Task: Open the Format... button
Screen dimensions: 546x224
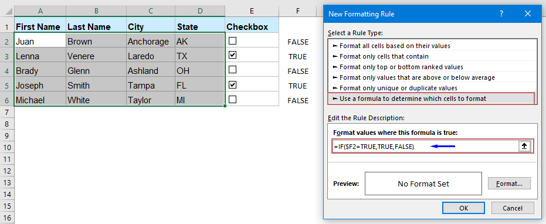Action: 509,183
